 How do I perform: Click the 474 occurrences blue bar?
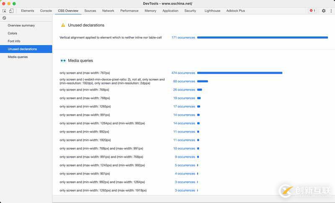[x=240, y=73]
